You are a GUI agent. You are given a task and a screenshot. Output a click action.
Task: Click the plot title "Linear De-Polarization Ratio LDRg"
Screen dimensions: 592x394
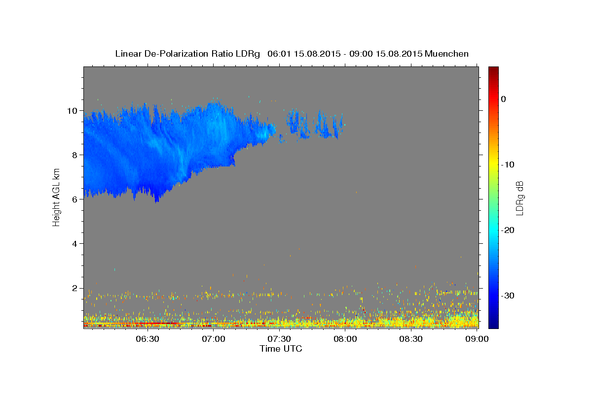coord(187,54)
